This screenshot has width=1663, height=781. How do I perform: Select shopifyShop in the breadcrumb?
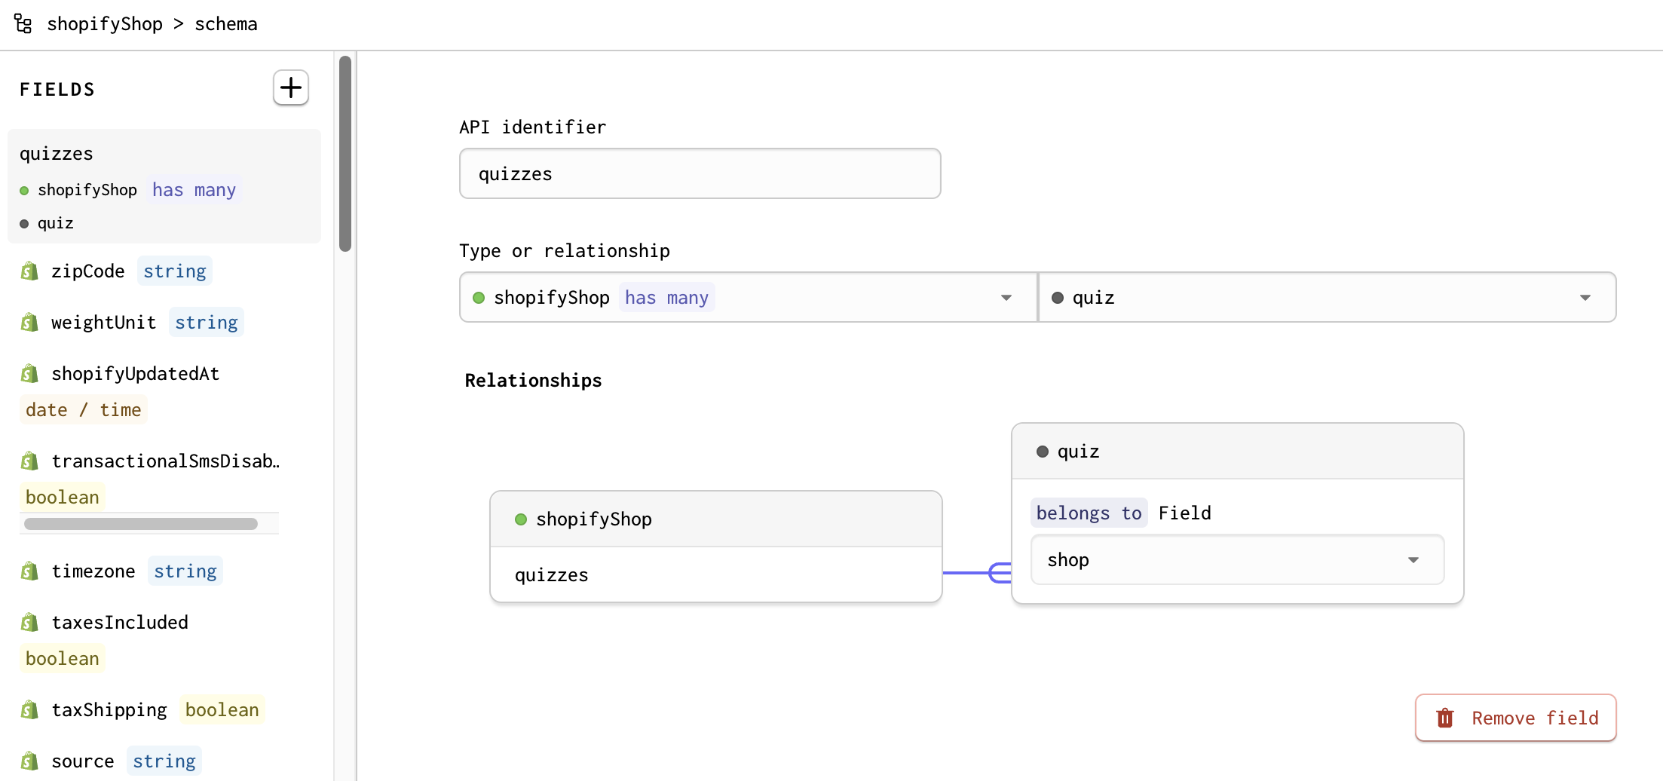coord(105,24)
